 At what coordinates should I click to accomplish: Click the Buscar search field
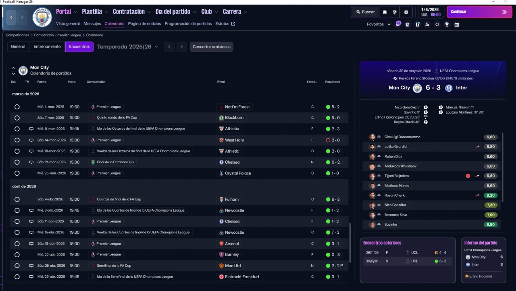365,12
